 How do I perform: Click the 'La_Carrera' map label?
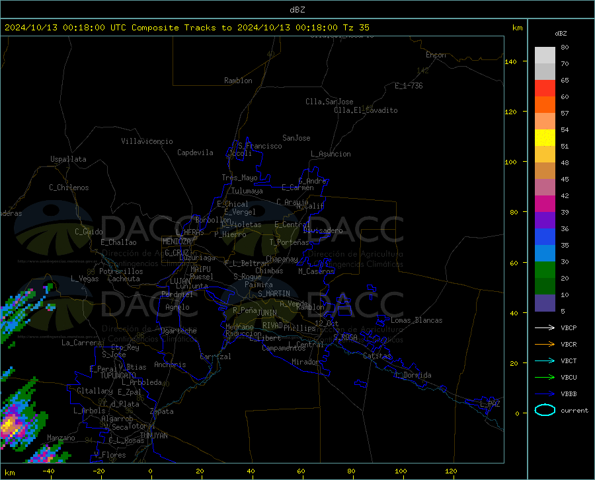(81, 343)
